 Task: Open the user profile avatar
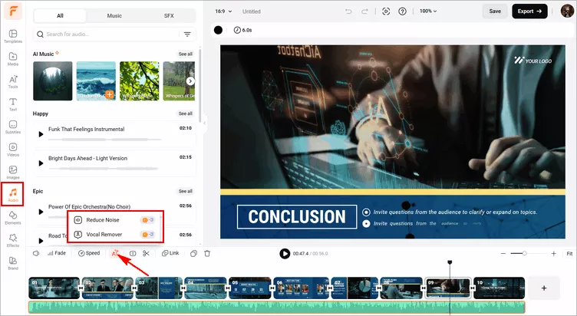(x=567, y=11)
